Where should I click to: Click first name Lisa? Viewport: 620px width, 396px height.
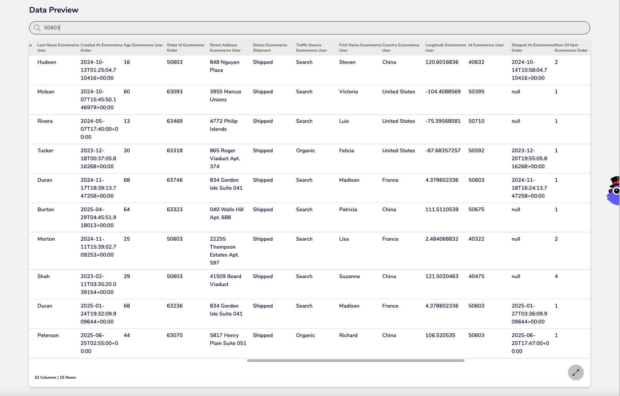coord(344,239)
